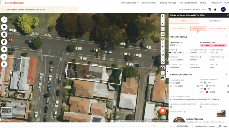Open the location search pin tool
229x128 pixels.
click(x=4, y=42)
